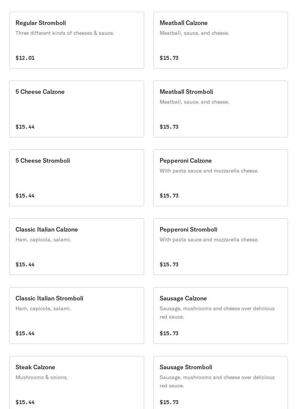Viewport: 297px width, 409px height.
Task: Click the 5 Cheese Calzone $15.44 price
Action: pos(25,127)
